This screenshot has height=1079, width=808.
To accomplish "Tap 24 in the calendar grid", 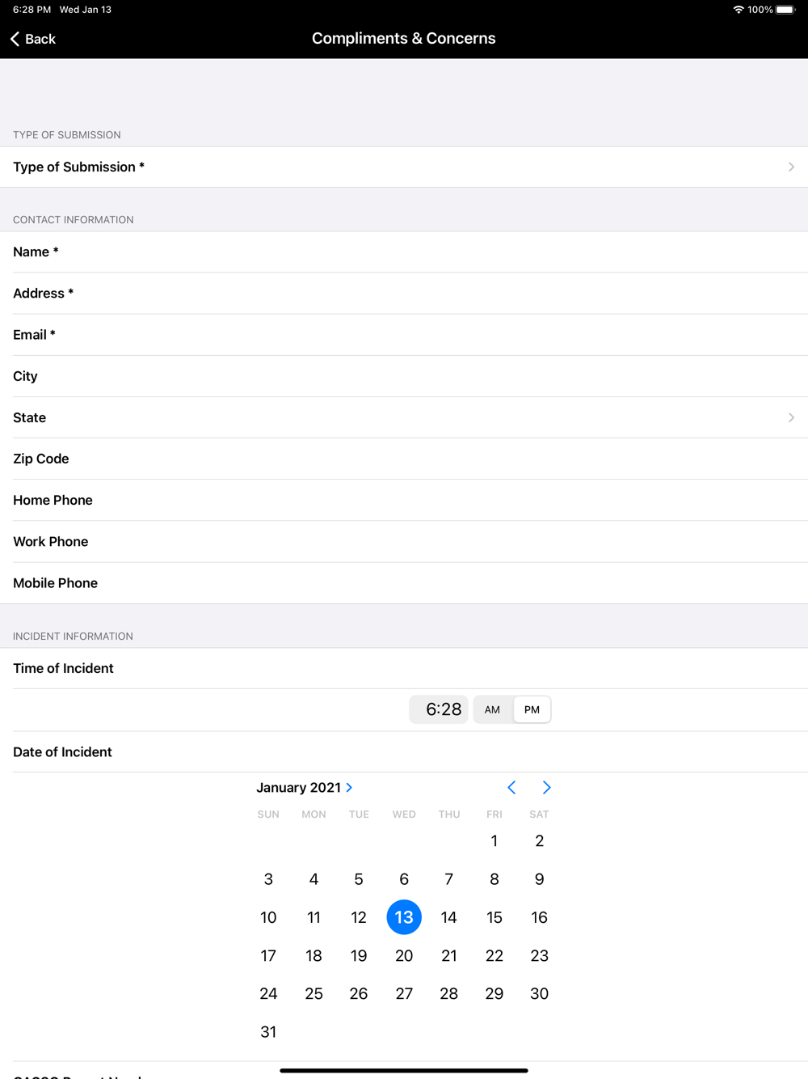I will coord(268,994).
